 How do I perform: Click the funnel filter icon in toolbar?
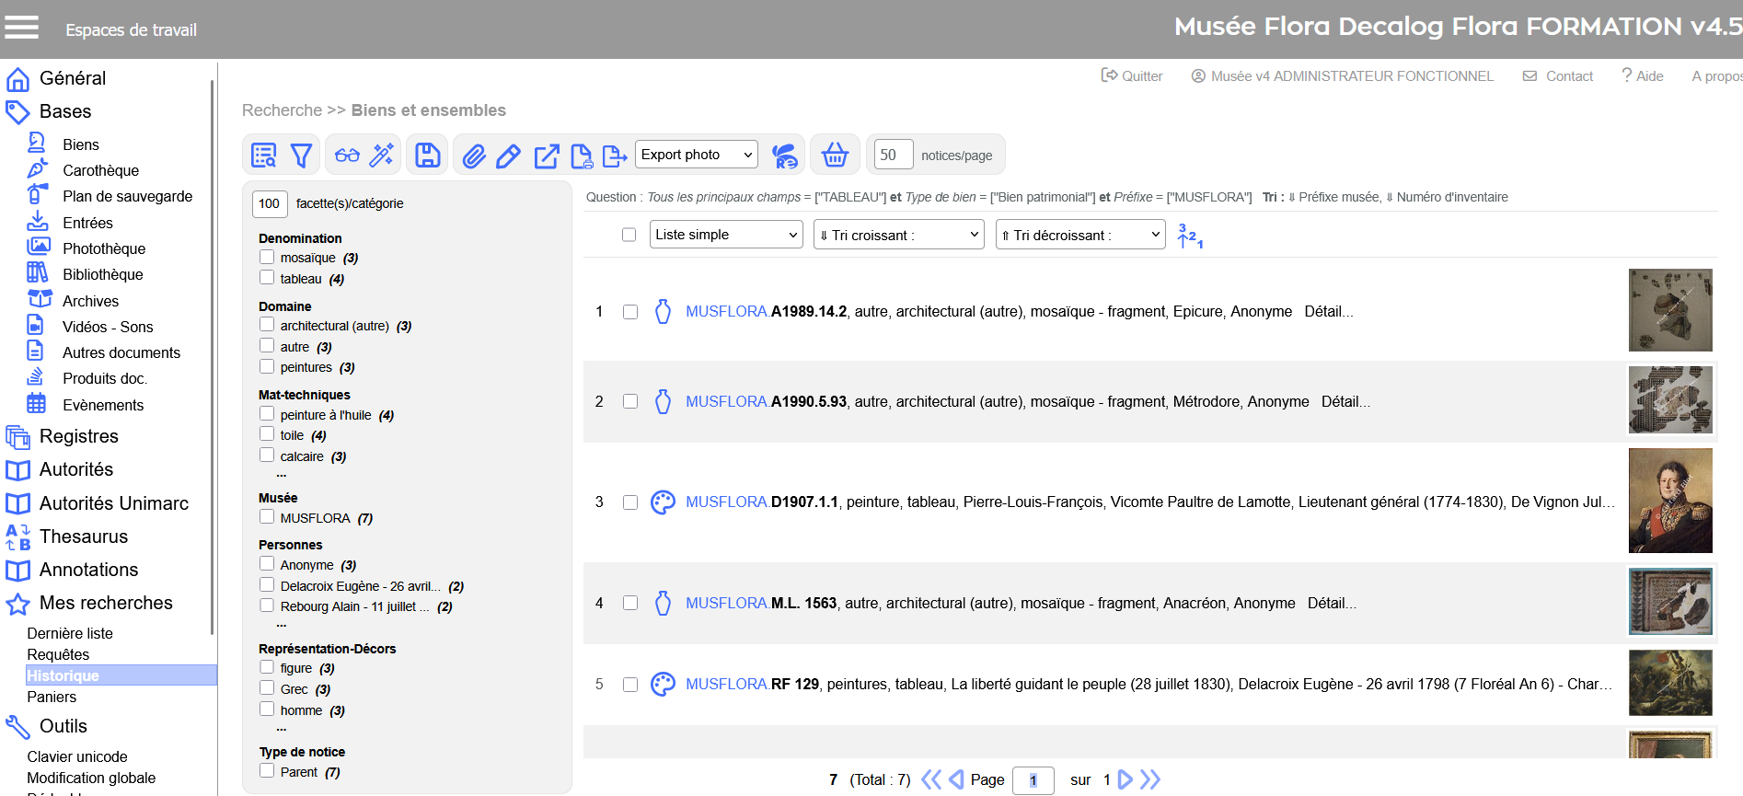pyautogui.click(x=301, y=156)
